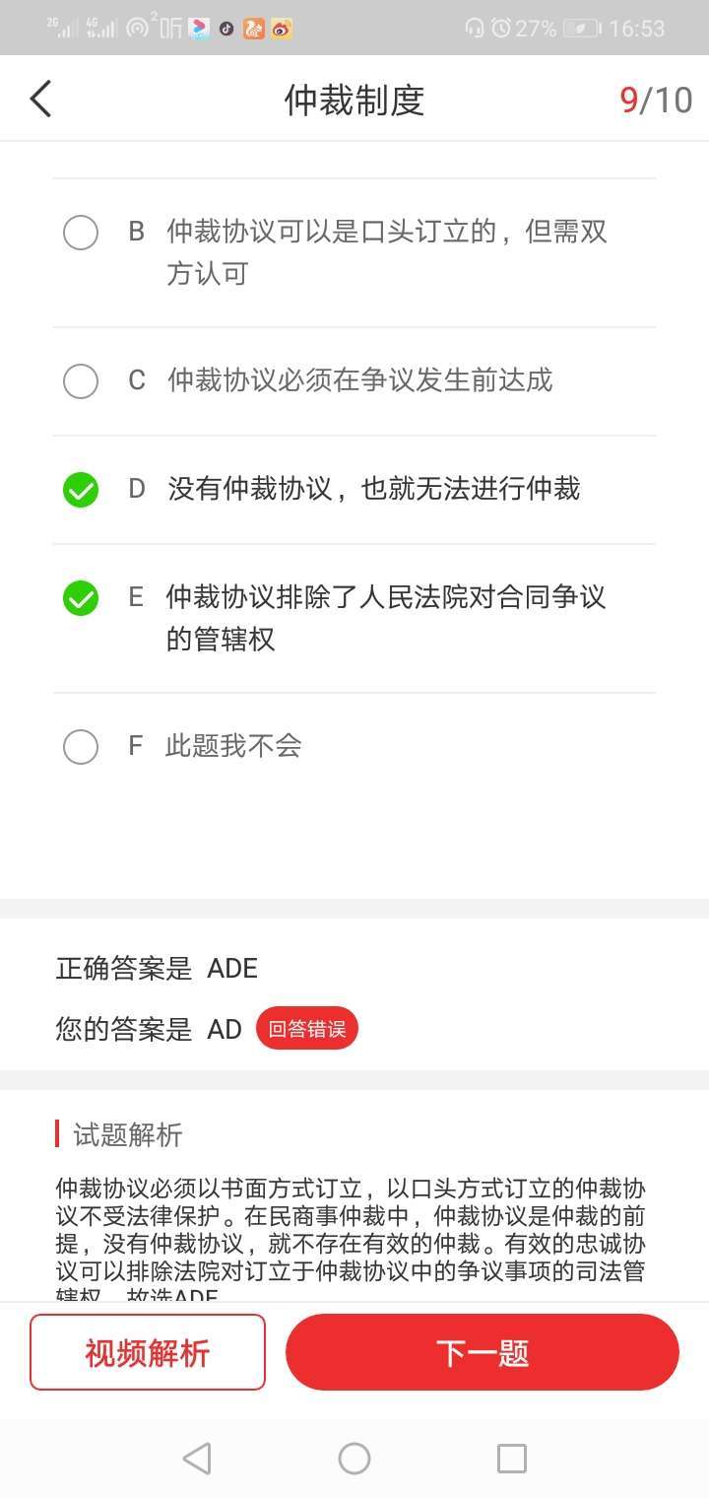The width and height of the screenshot is (709, 1498).
Task: Select option B radio button
Action: pos(81,234)
